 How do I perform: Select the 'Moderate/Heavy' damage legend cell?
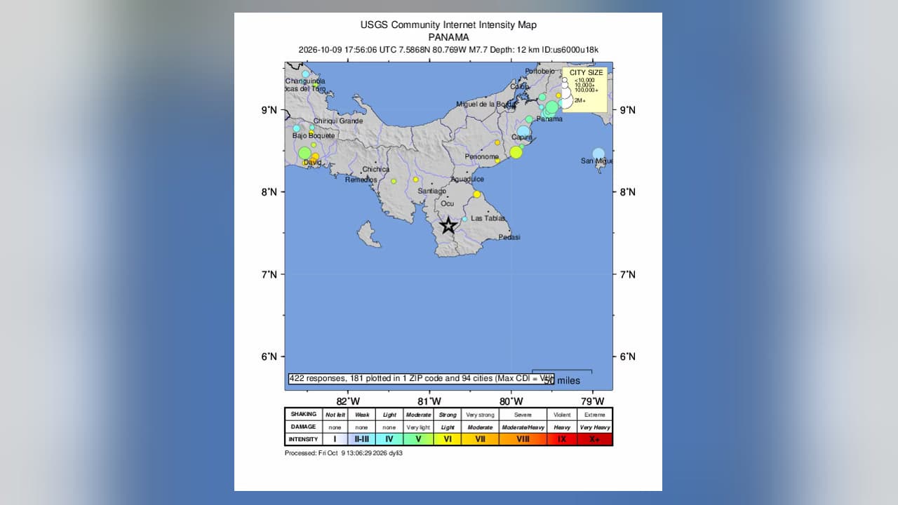(x=523, y=427)
